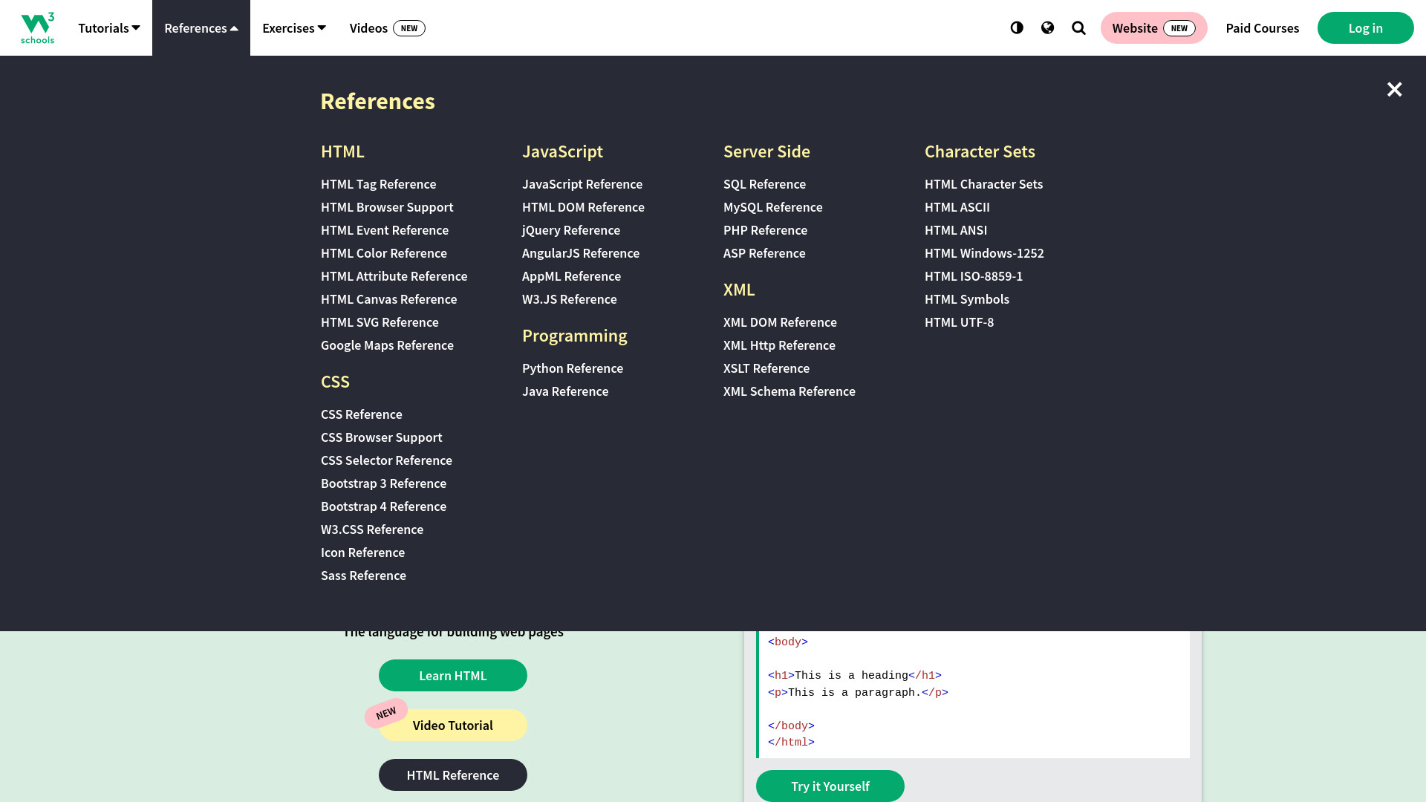1426x802 pixels.
Task: Open HTML DOM Reference
Action: pyautogui.click(x=583, y=207)
